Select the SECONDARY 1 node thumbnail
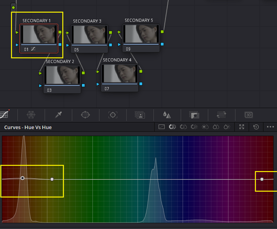Screen dimensions: 277x229 click(x=39, y=34)
